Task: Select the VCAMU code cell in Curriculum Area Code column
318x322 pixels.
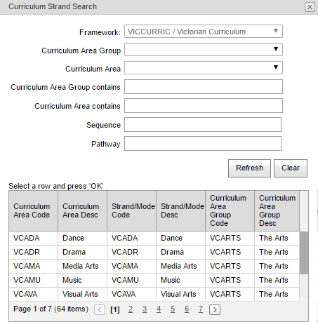Action: 33,280
